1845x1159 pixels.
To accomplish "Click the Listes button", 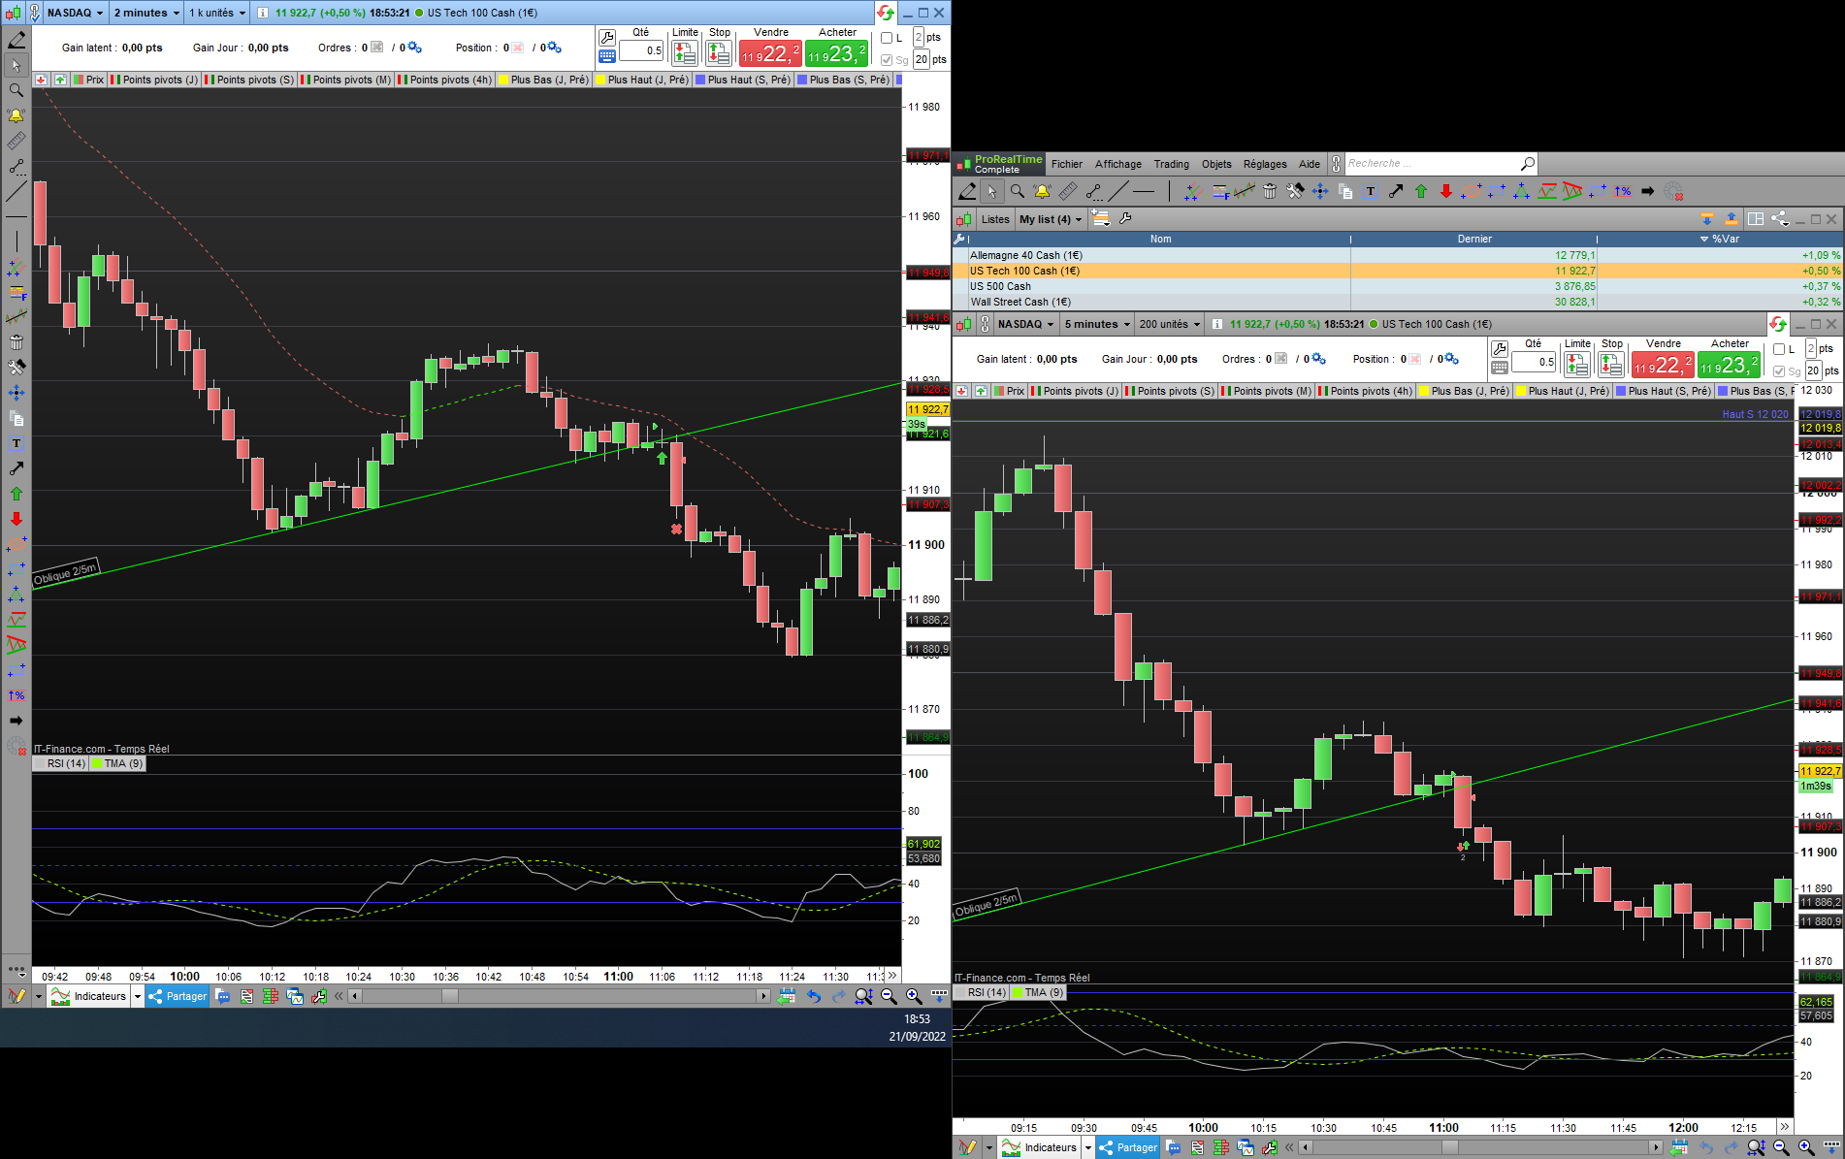I will click(x=995, y=219).
